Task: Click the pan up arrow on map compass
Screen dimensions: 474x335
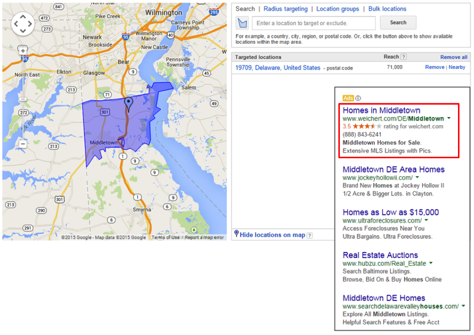Action: click(x=23, y=17)
